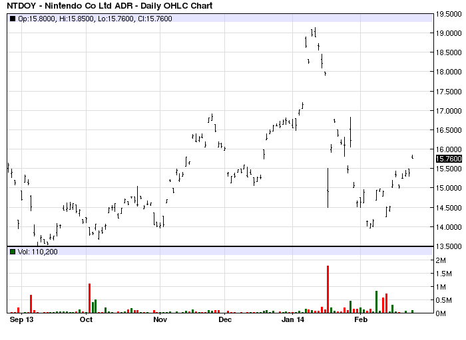
Task: Click the tall red volume bar at the start of October
Action: (89, 298)
